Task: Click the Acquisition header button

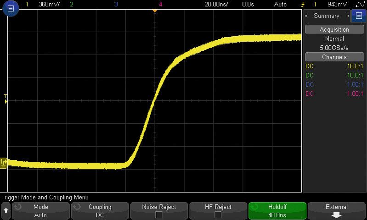Action: pos(334,30)
